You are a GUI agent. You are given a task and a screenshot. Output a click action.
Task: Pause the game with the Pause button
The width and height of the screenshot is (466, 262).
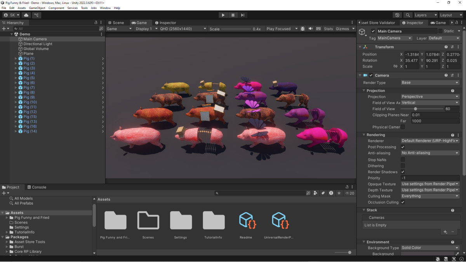coord(233,15)
